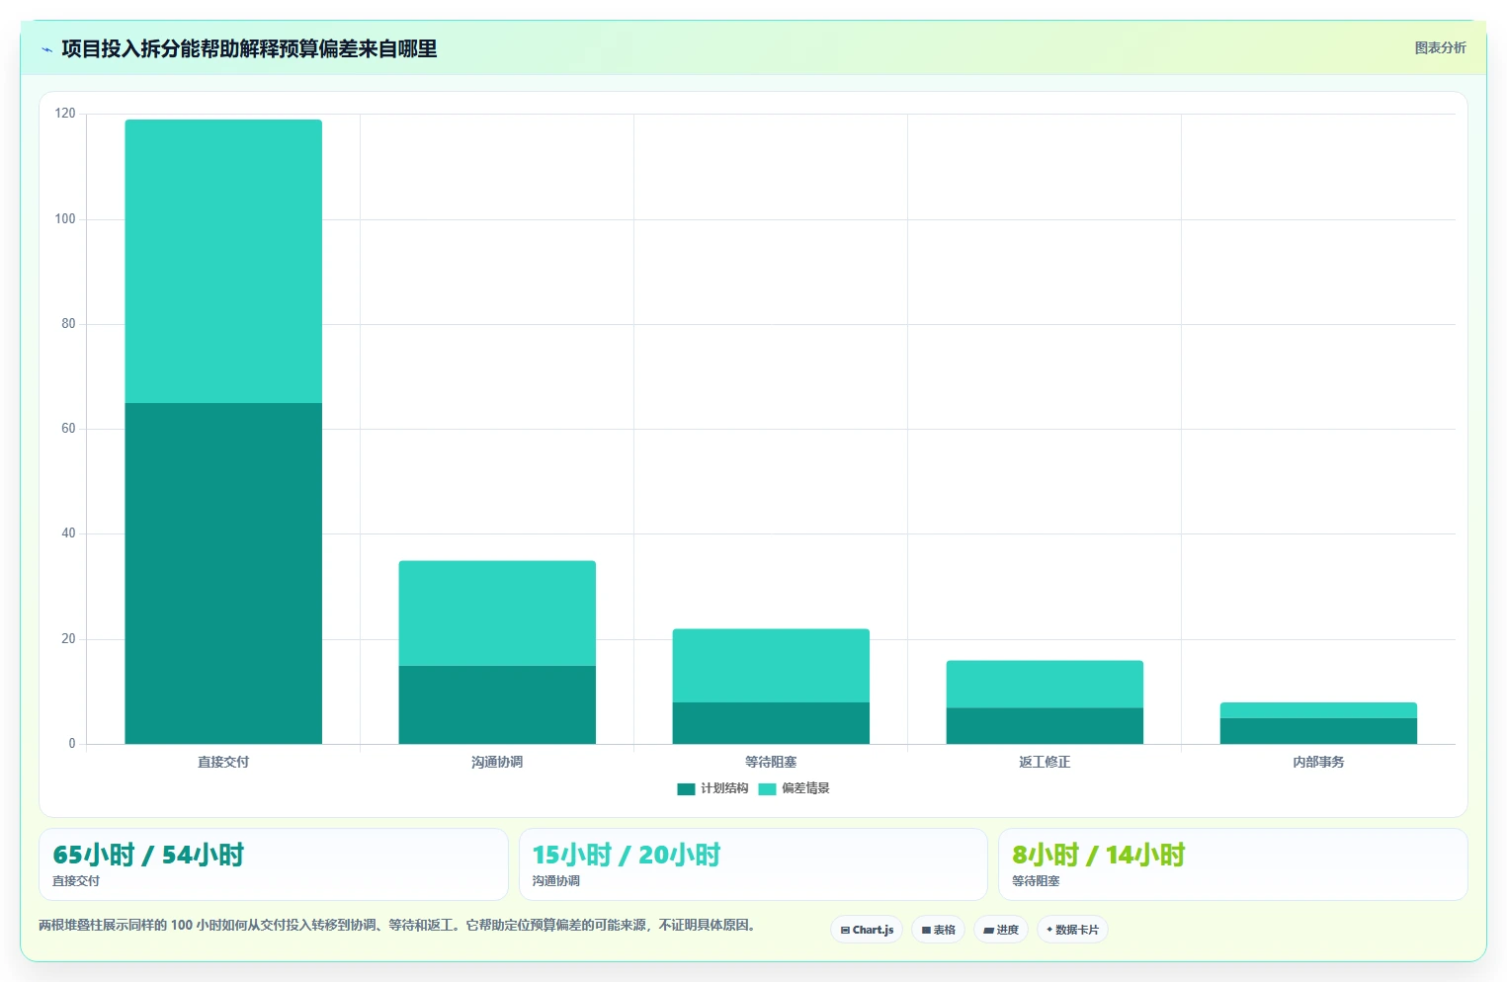Viewport: 1507px width, 982px height.
Task: Click the 20 y-axis value
Action: point(68,638)
